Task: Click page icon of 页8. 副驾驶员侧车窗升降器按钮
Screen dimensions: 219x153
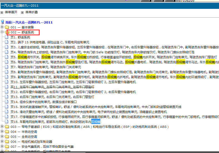Action: pyautogui.click(x=7, y=72)
